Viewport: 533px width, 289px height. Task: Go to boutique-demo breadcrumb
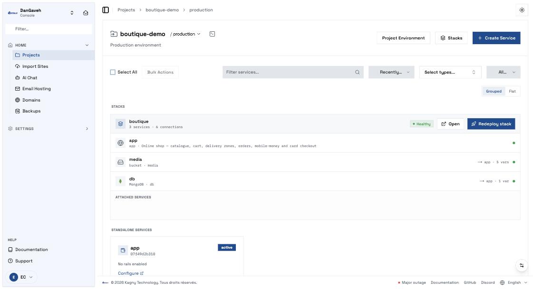(x=162, y=10)
